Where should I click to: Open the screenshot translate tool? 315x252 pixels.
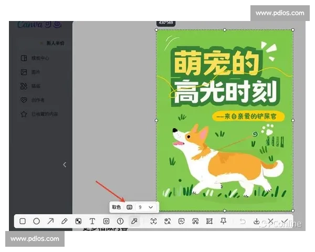[x=167, y=221]
